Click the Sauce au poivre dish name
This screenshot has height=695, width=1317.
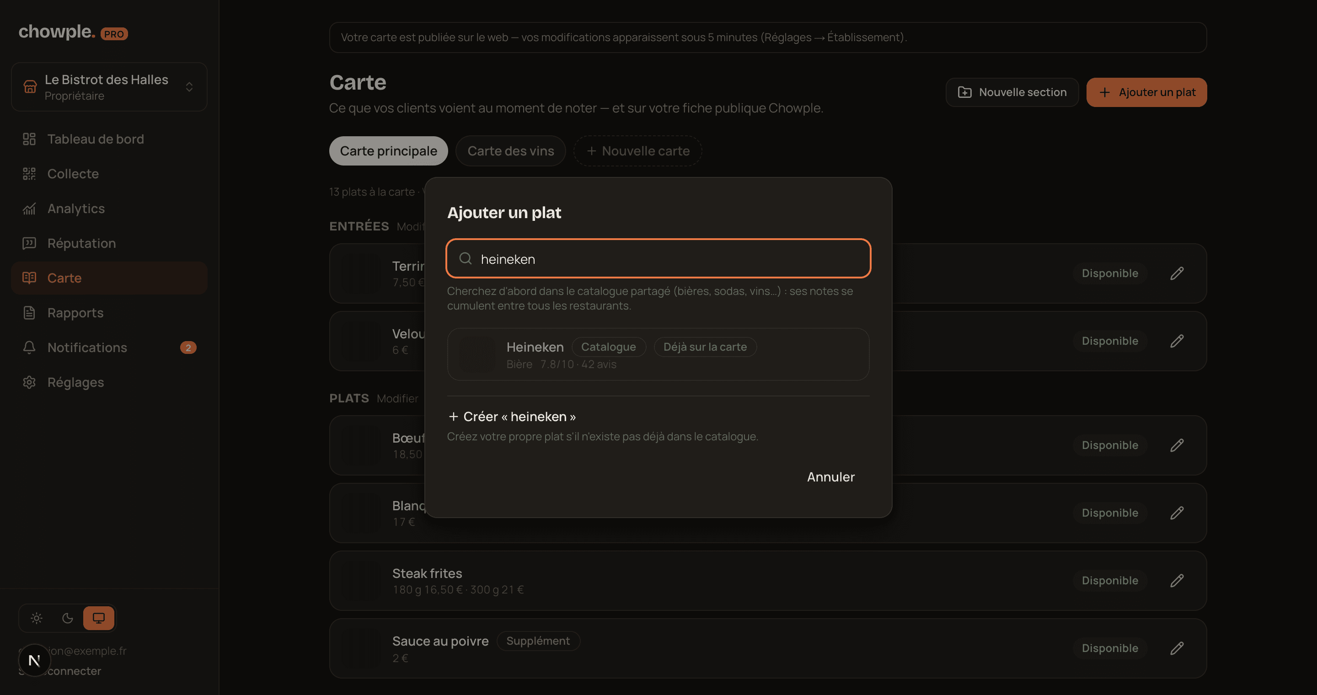pyautogui.click(x=440, y=642)
